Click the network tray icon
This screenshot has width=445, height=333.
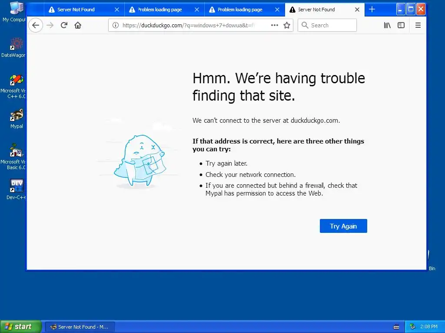point(412,326)
